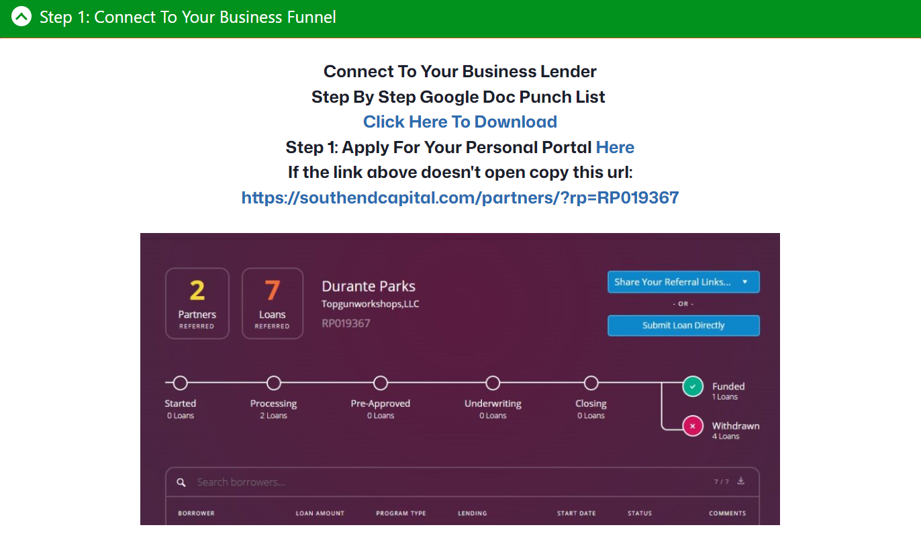Viewport: 921px width, 554px height.
Task: Click the Underwriting stage circle marker
Action: point(493,383)
